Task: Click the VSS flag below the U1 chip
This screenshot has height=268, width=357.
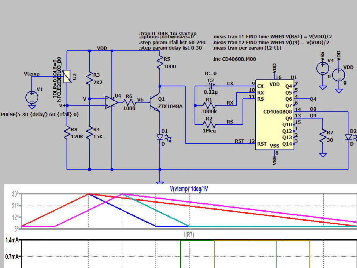Action: [x=275, y=161]
